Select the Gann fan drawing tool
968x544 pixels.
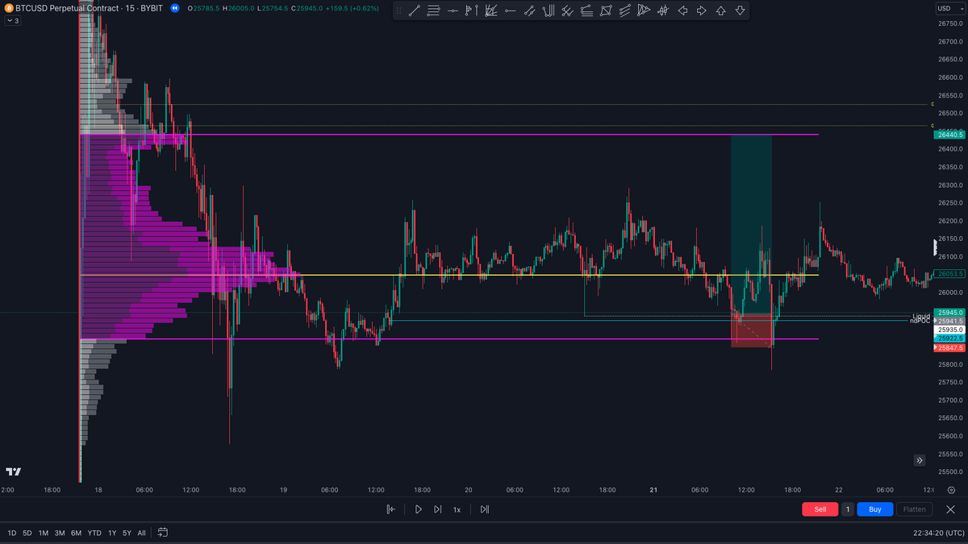click(x=491, y=11)
